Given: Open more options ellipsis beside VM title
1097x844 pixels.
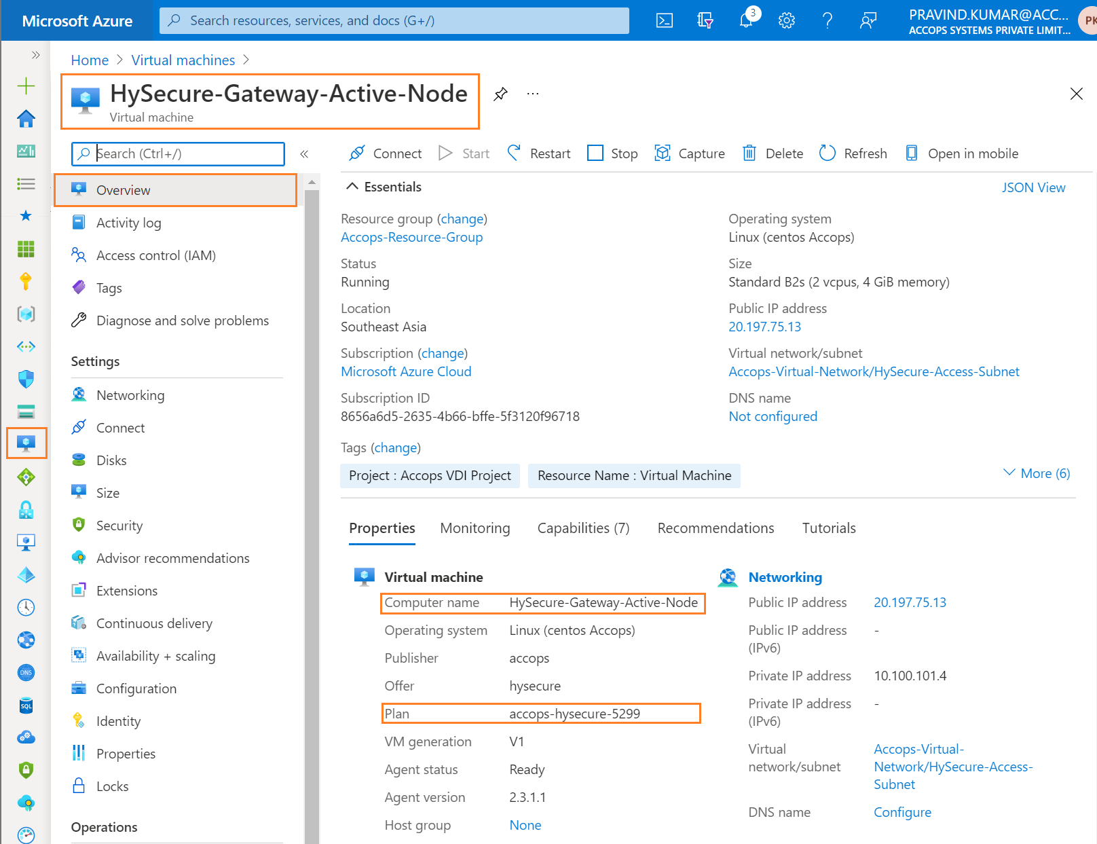Looking at the screenshot, I should 533,94.
